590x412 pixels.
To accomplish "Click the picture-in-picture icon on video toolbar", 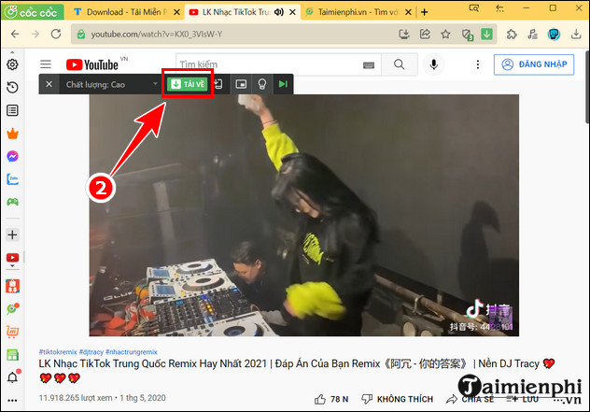I will pos(242,84).
